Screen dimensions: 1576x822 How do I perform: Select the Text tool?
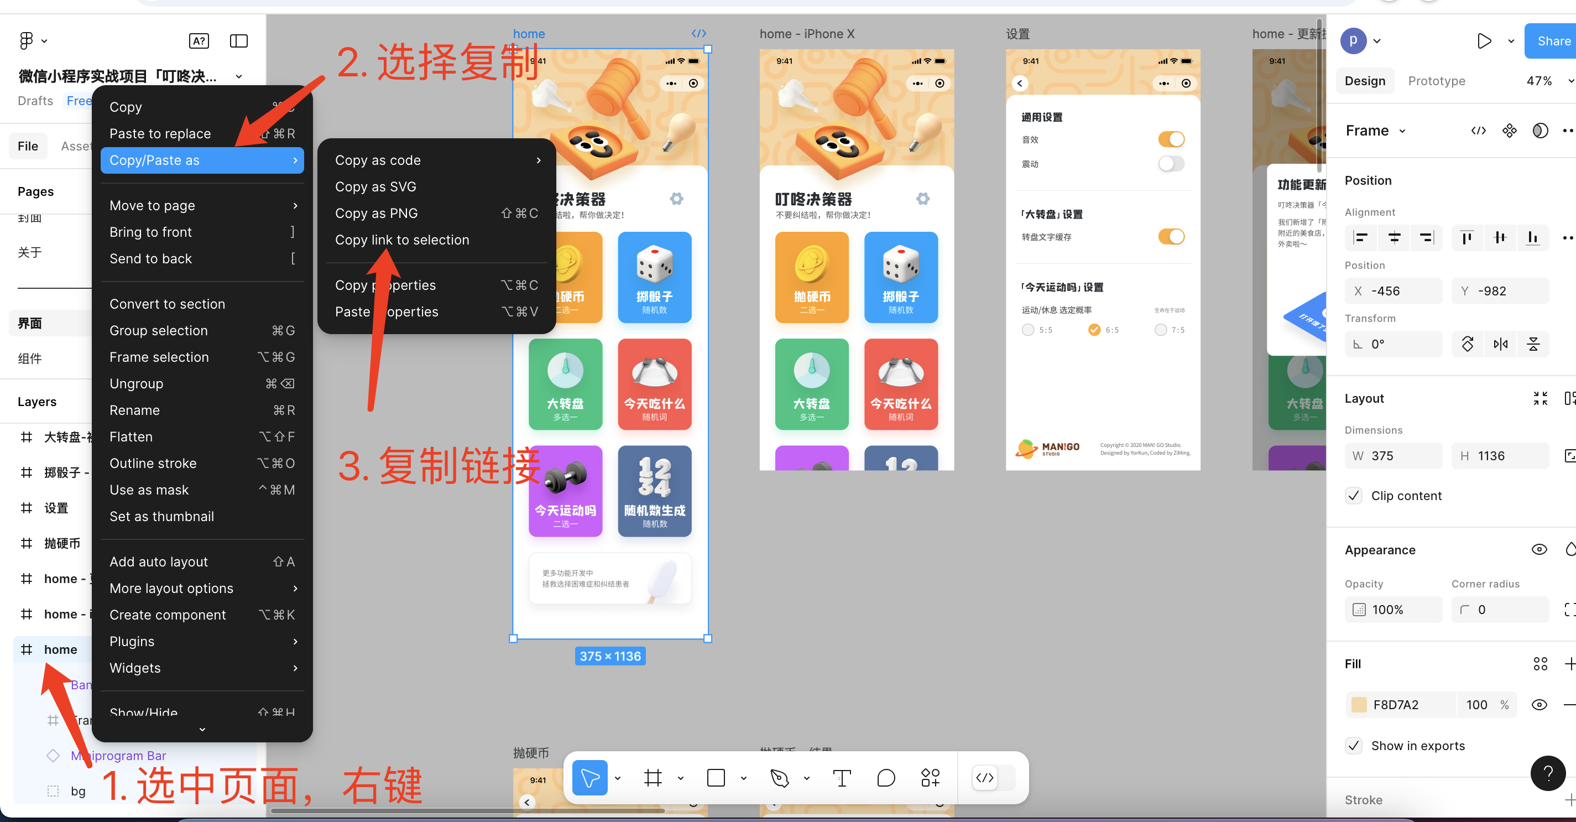[842, 778]
